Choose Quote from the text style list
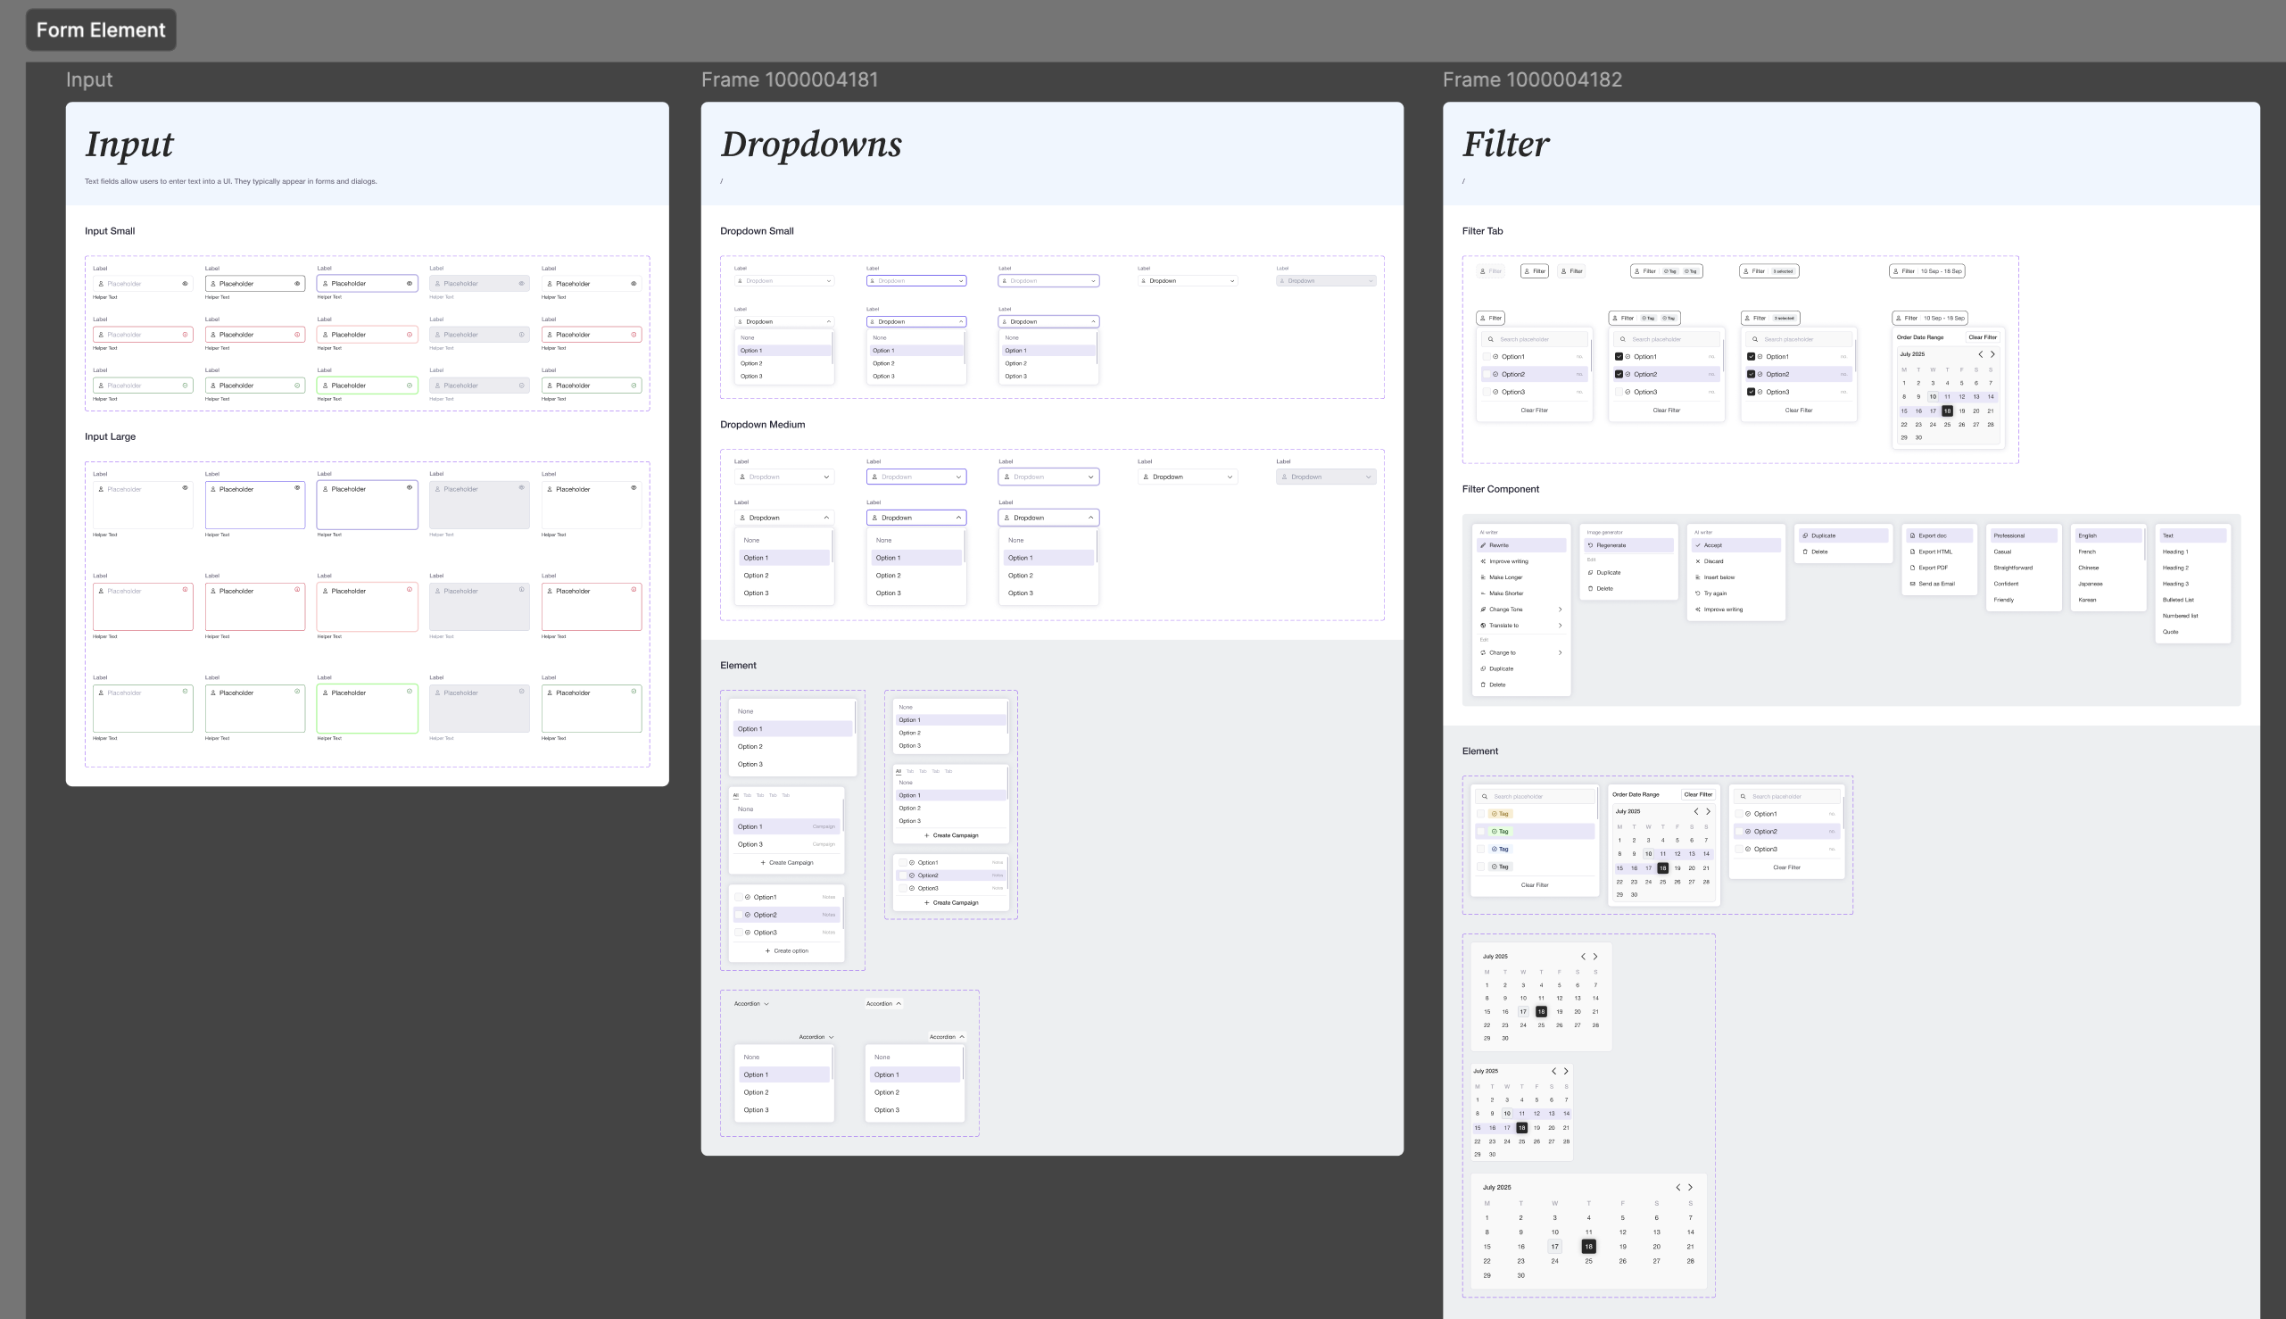2286x1319 pixels. [x=2191, y=632]
